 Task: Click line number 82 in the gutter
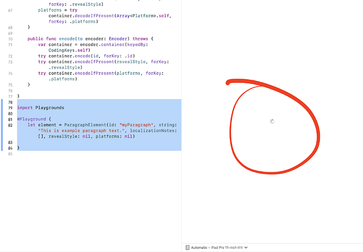[10, 125]
